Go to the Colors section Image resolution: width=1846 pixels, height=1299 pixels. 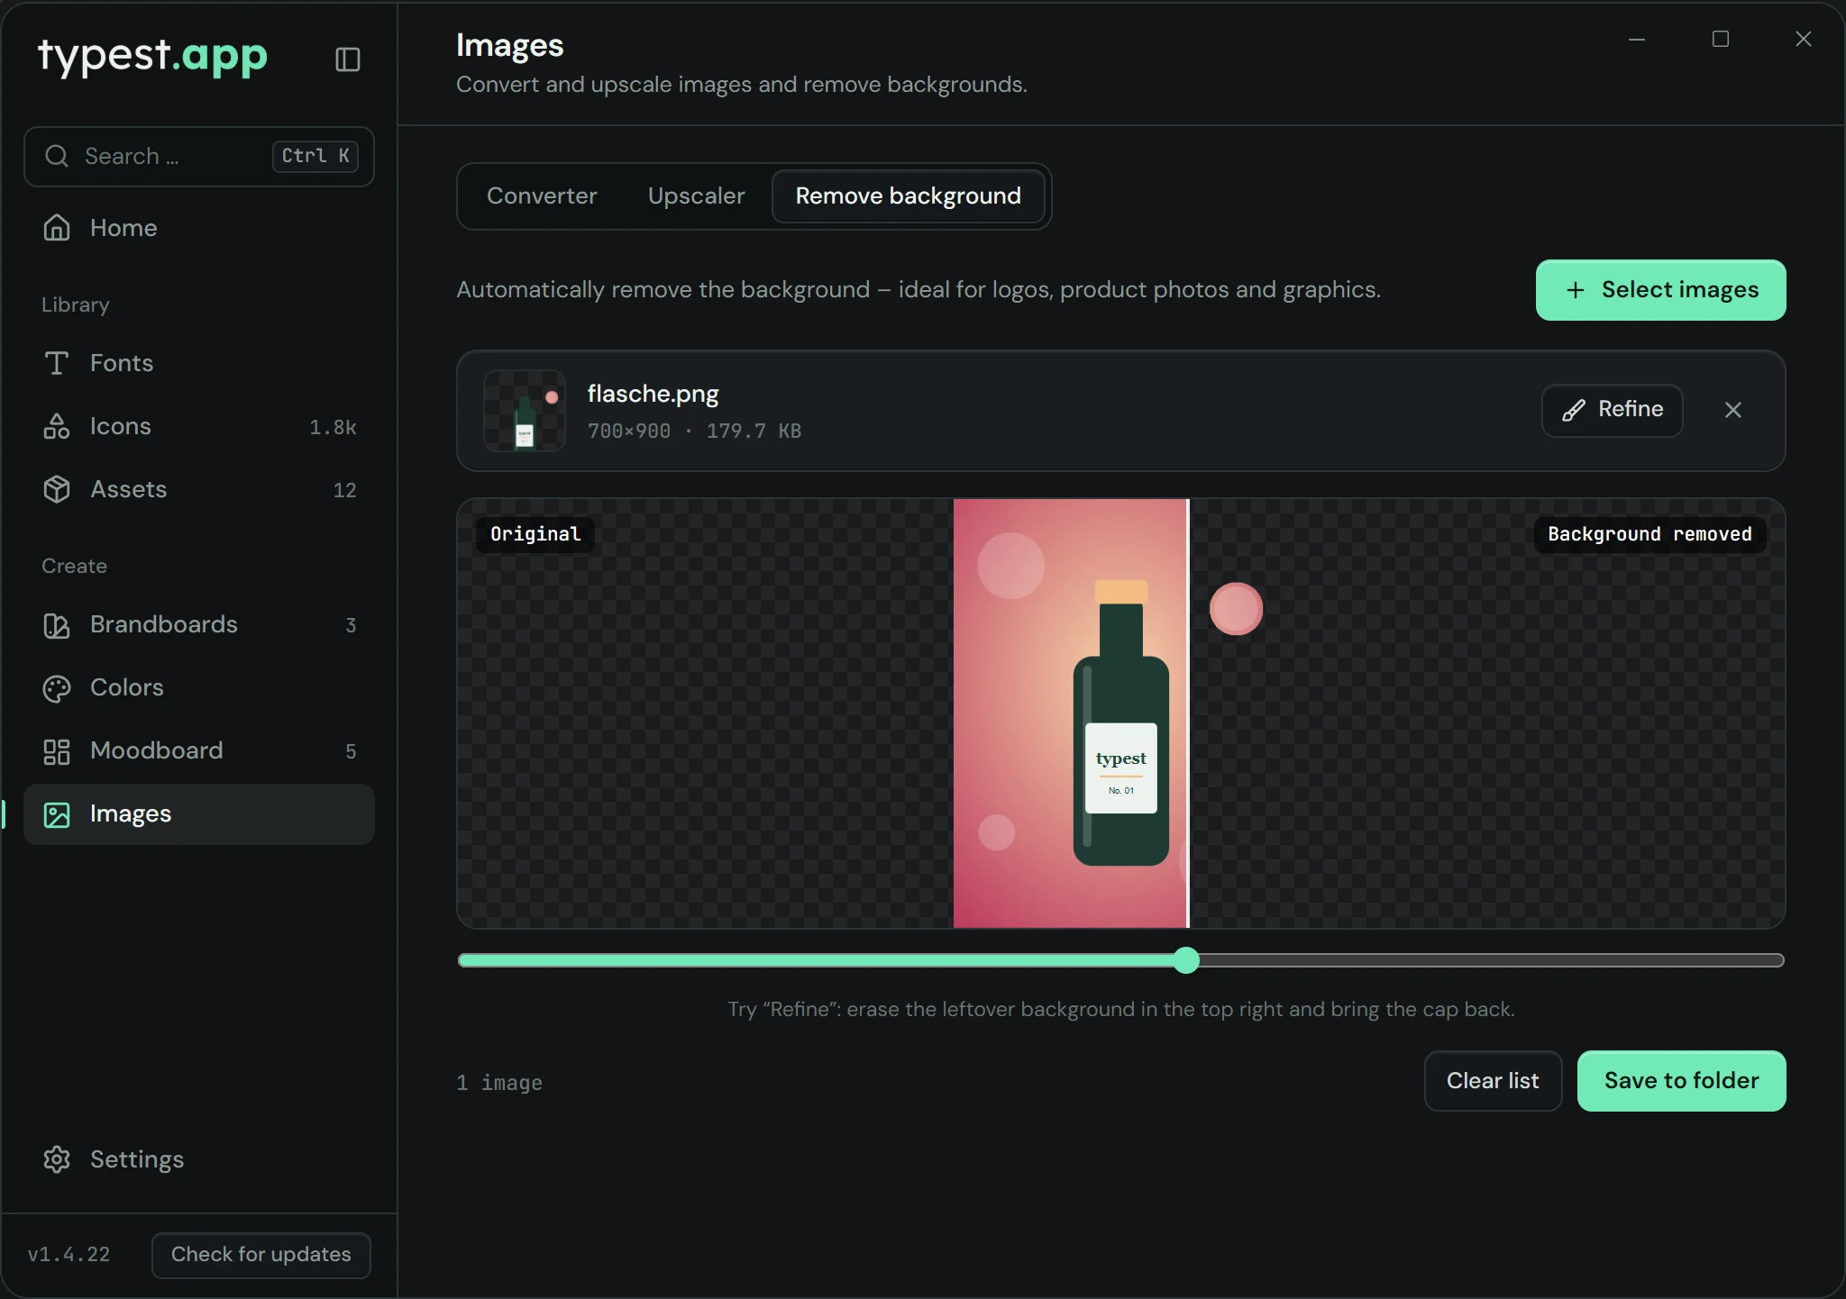(199, 687)
